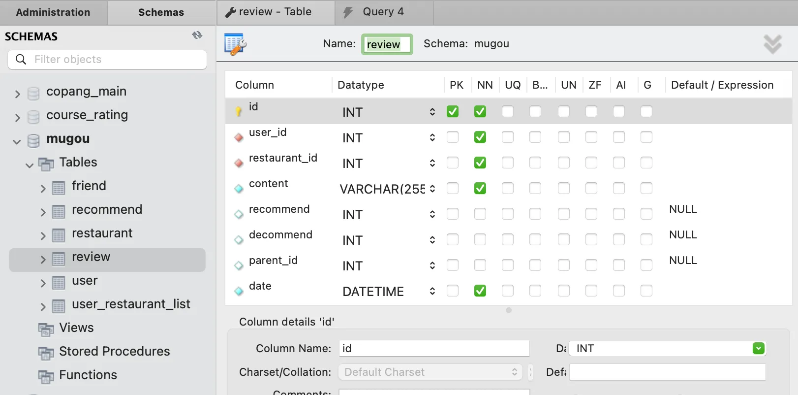The image size is (798, 395).
Task: Collapse the table header double-chevron icon
Action: 772,44
